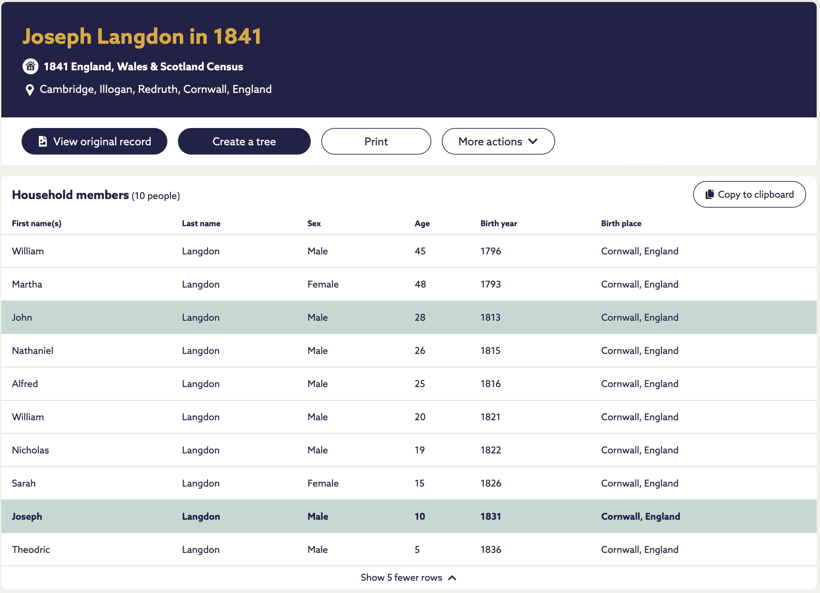Expand the More actions dropdown chevron
Viewport: 820px width, 593px height.
(533, 141)
